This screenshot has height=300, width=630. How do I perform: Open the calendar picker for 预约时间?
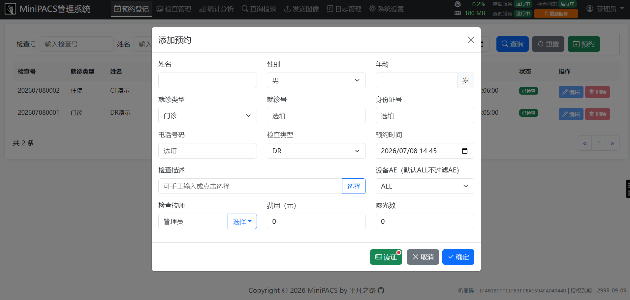[x=465, y=151]
